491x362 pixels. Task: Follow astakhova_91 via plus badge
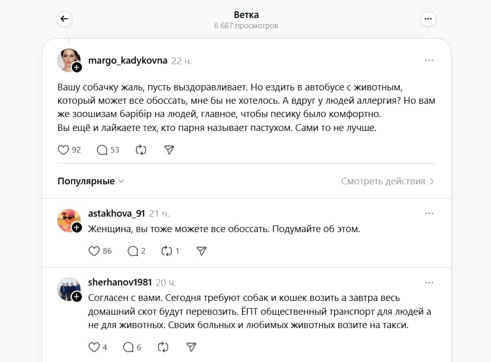77,227
